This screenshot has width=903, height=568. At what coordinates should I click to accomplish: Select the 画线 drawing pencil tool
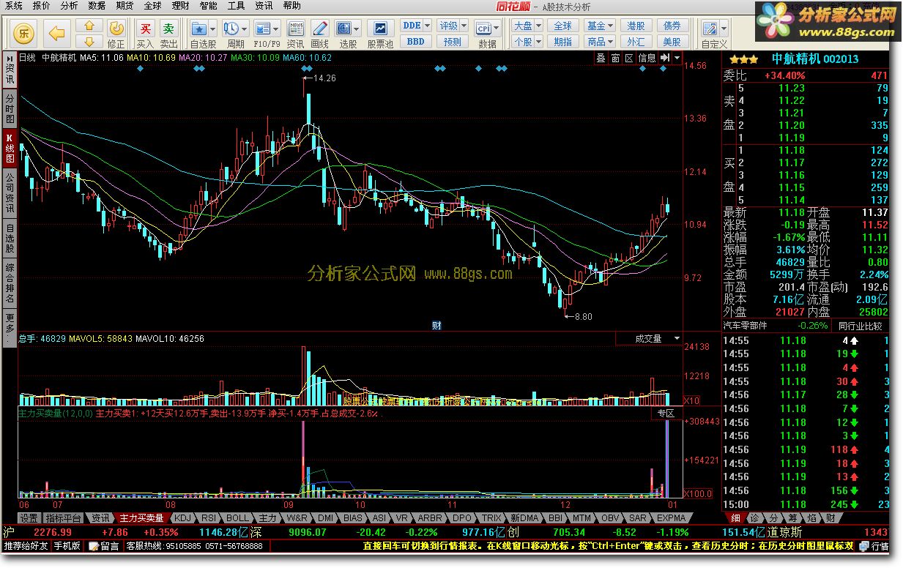(x=320, y=29)
